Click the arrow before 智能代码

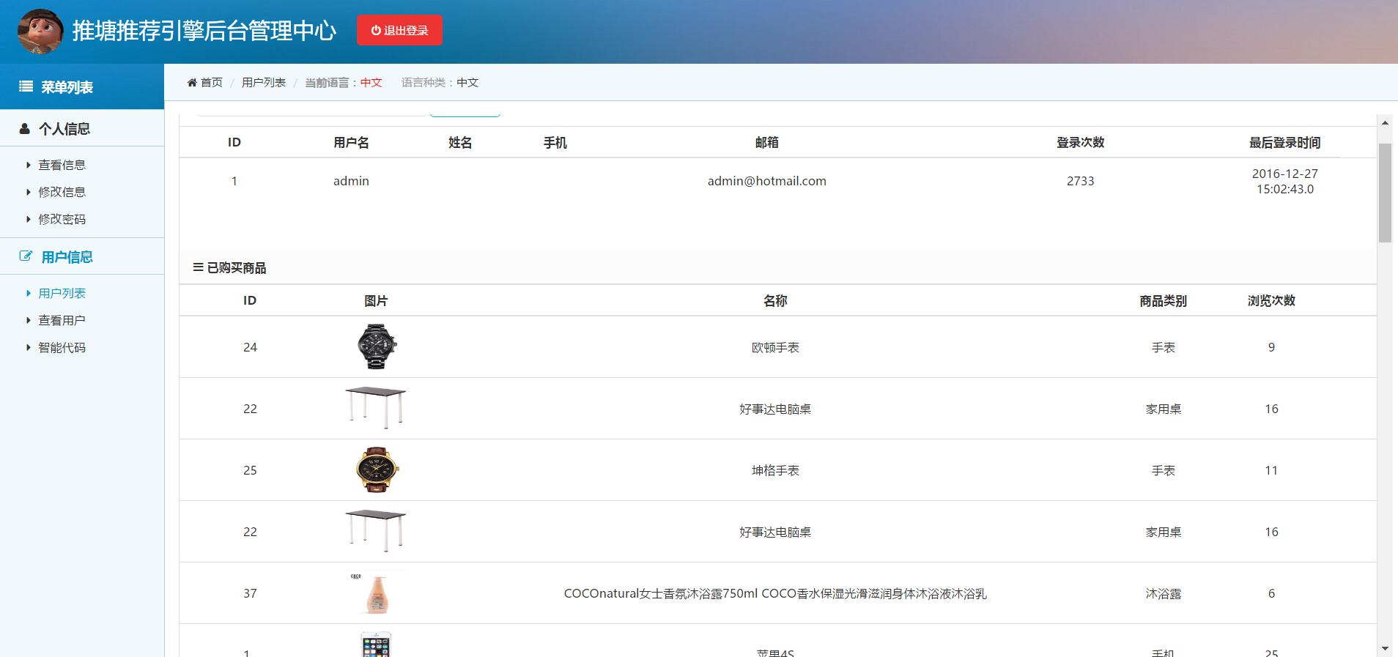pos(29,347)
